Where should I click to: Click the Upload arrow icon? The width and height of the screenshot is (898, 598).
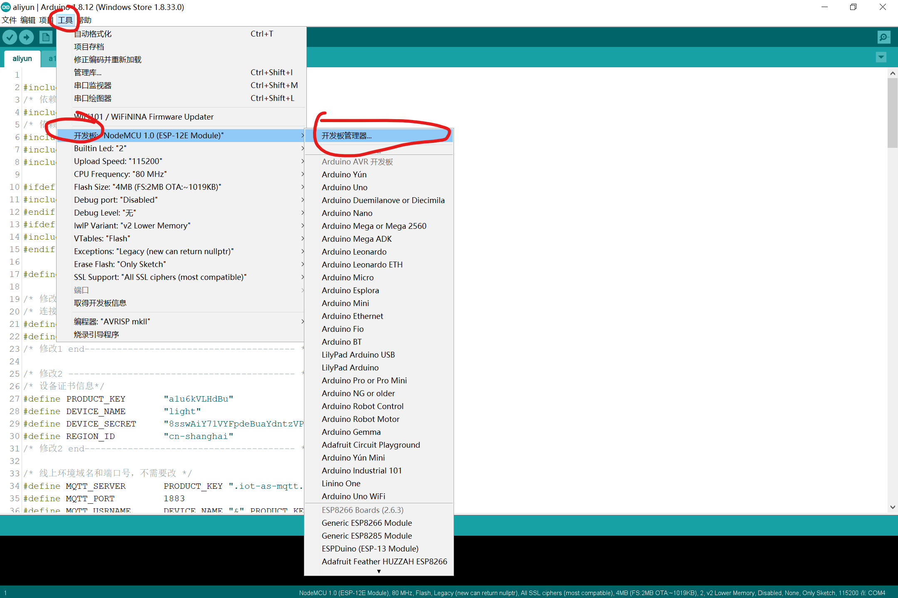coord(27,38)
